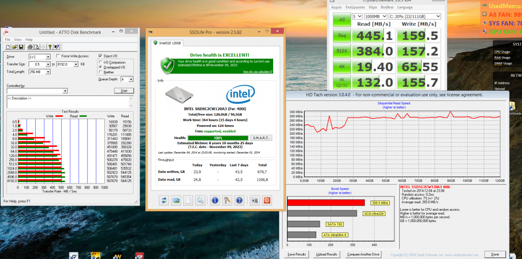Open Αρχείο menu in CrystalDiskMark

[x=336, y=7]
